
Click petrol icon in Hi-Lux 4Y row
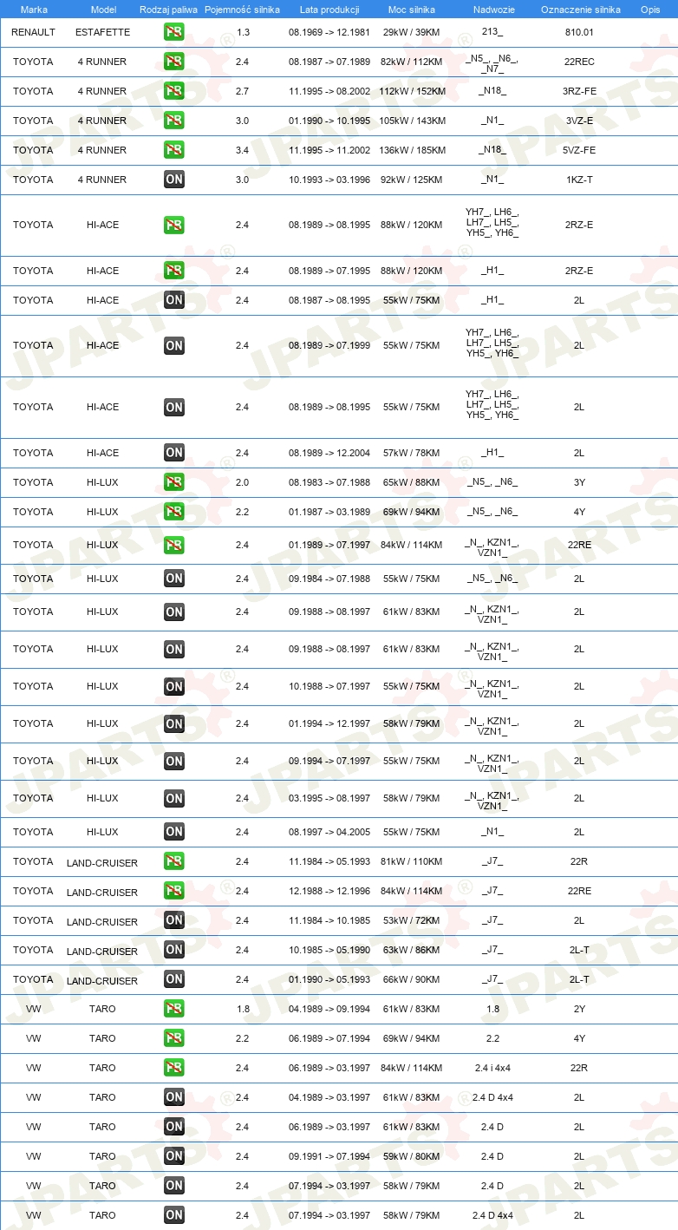click(x=174, y=512)
